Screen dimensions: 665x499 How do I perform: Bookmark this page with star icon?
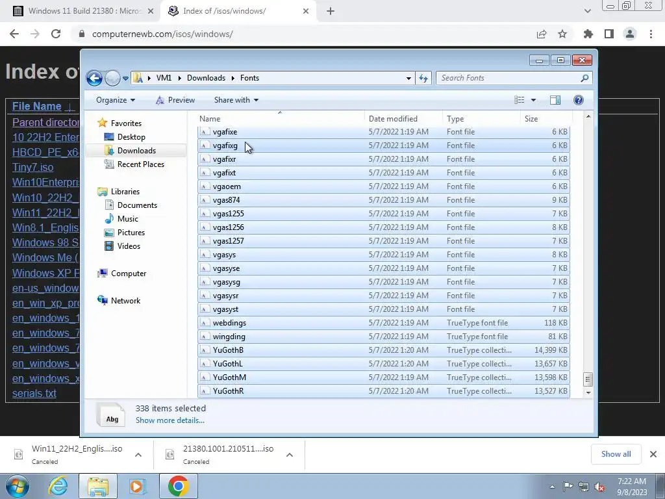point(562,34)
